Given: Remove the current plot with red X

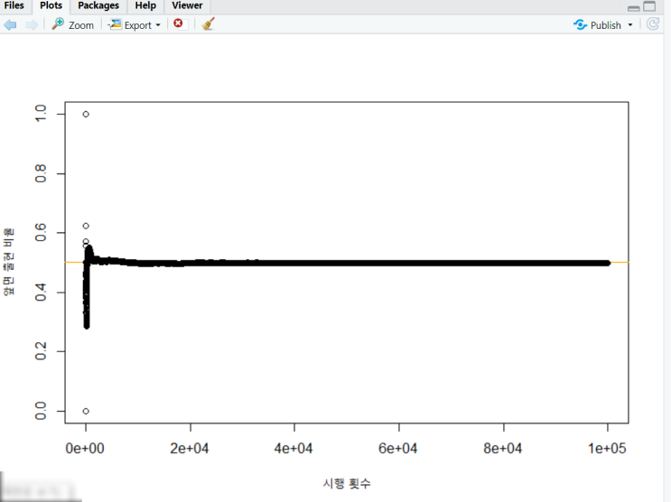Looking at the screenshot, I should (178, 23).
